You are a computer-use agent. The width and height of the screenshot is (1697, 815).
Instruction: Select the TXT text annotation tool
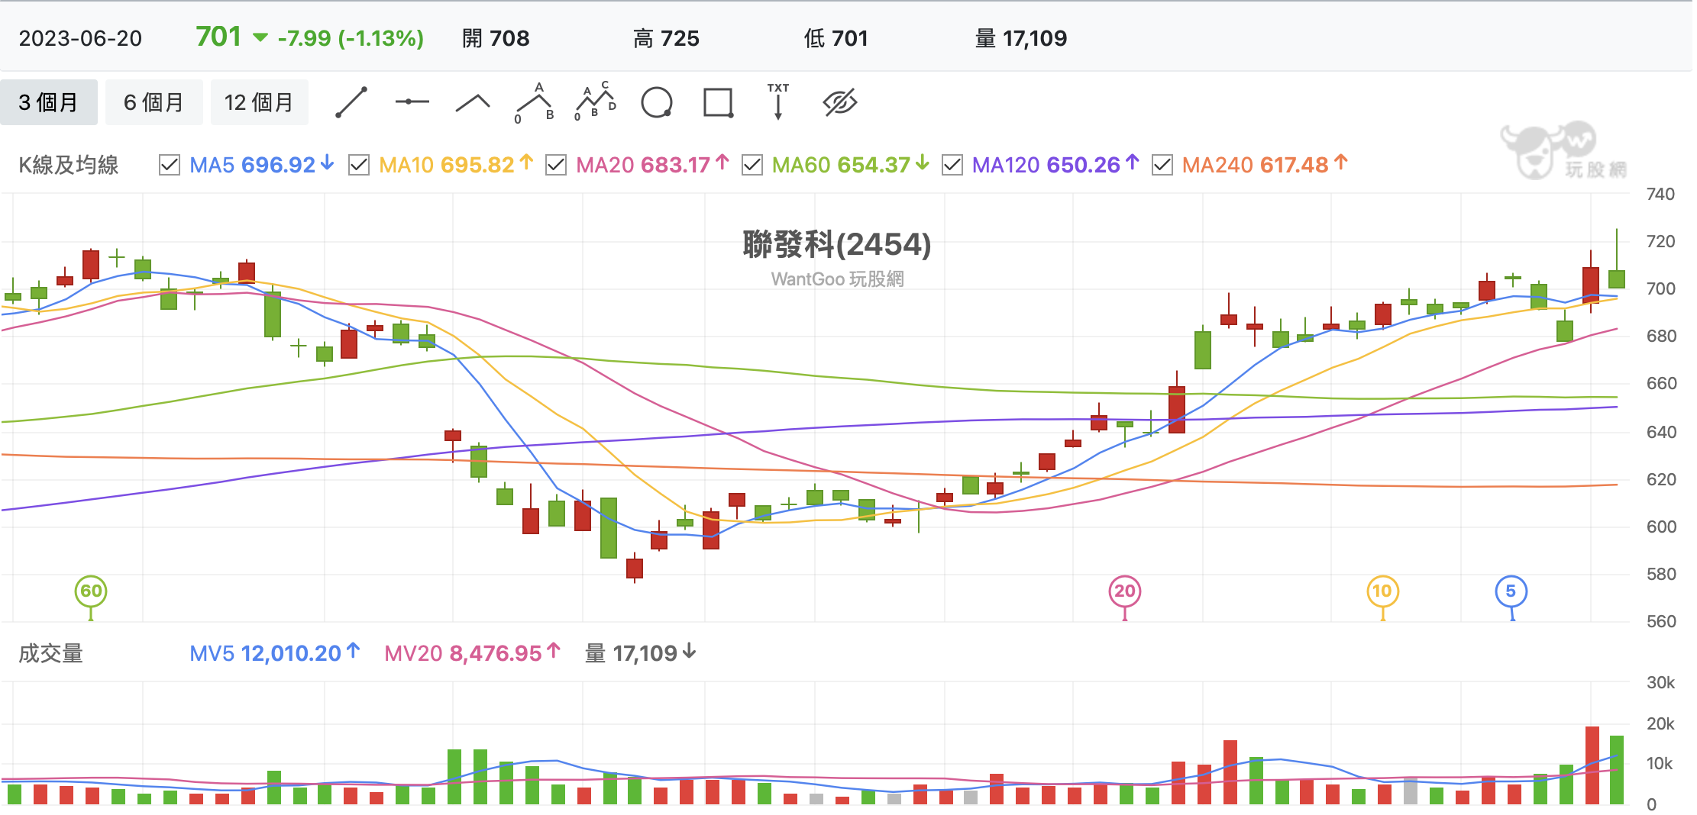click(x=778, y=101)
